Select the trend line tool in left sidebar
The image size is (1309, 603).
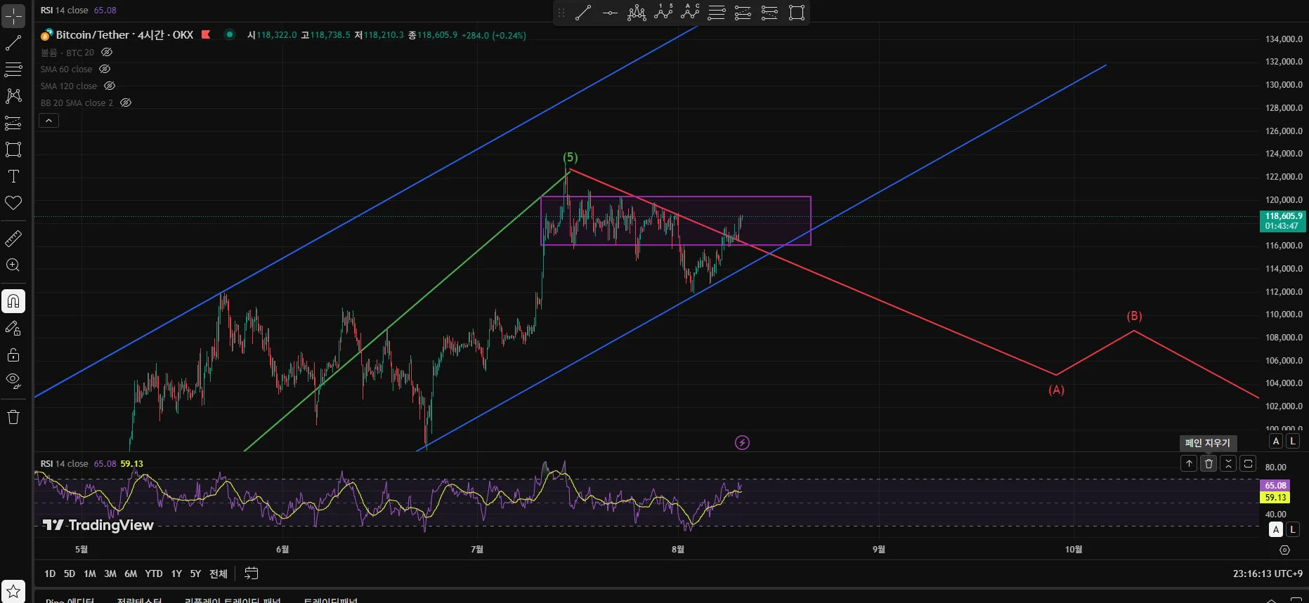13,43
